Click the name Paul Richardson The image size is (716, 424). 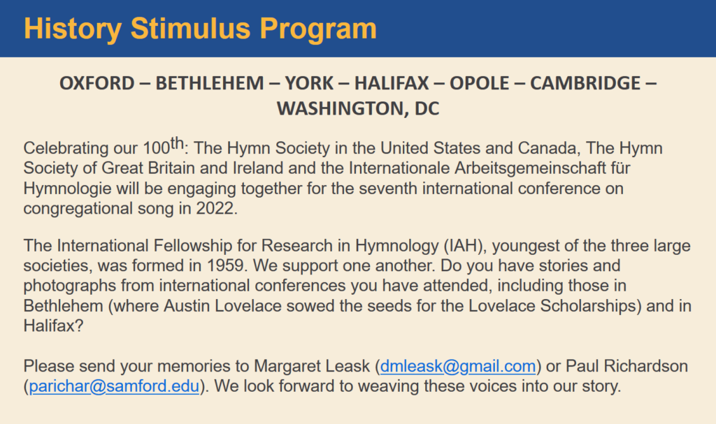tap(626, 366)
